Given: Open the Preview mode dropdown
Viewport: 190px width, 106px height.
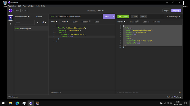Looking at the screenshot, I should coord(121,22).
